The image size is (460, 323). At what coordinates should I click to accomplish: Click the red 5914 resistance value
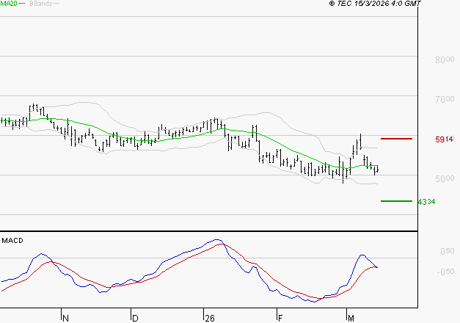[x=444, y=139]
